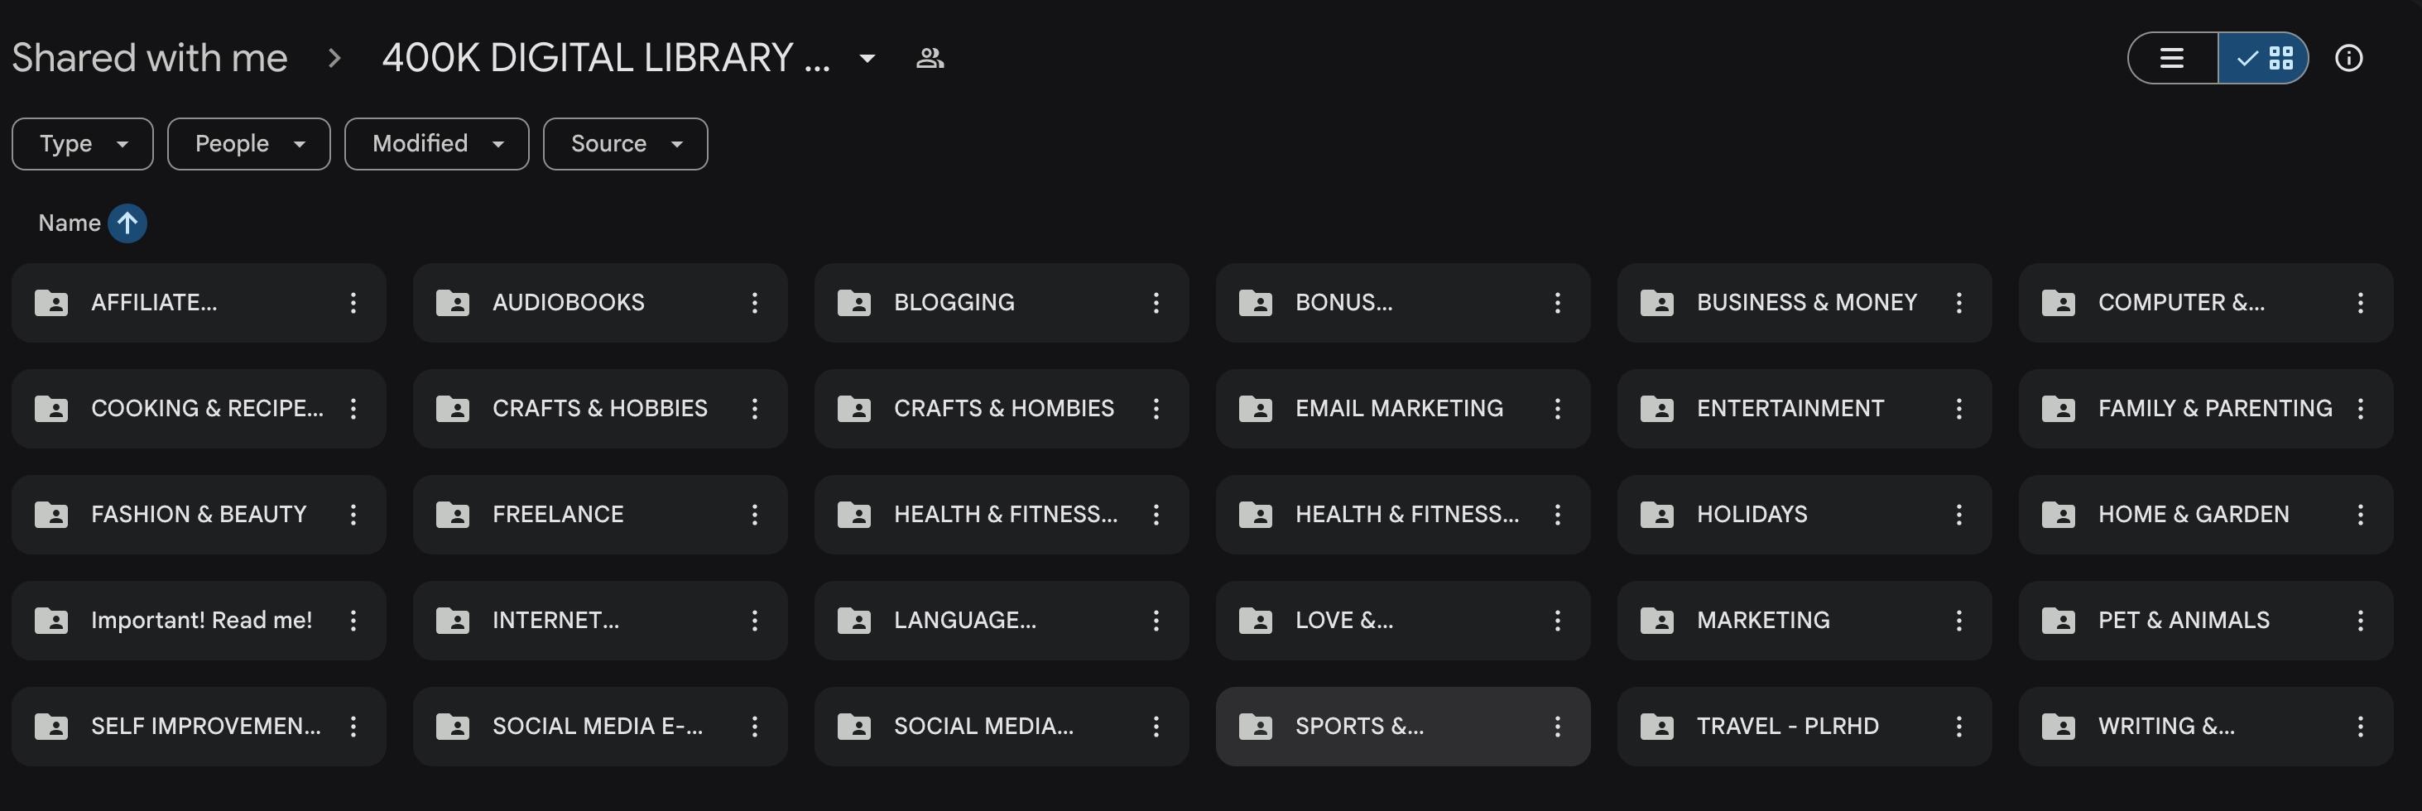Select the MARKETING folder name
This screenshot has height=811, width=2422.
1763,621
